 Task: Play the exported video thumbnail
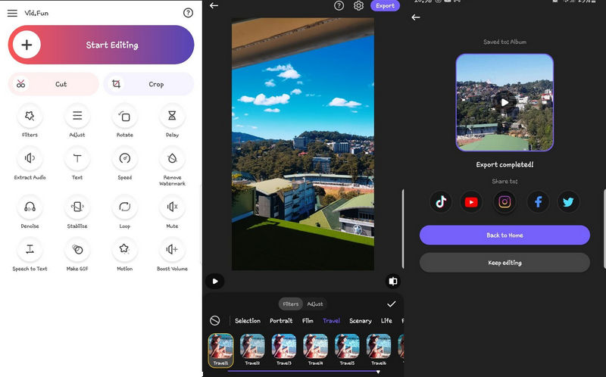click(504, 102)
